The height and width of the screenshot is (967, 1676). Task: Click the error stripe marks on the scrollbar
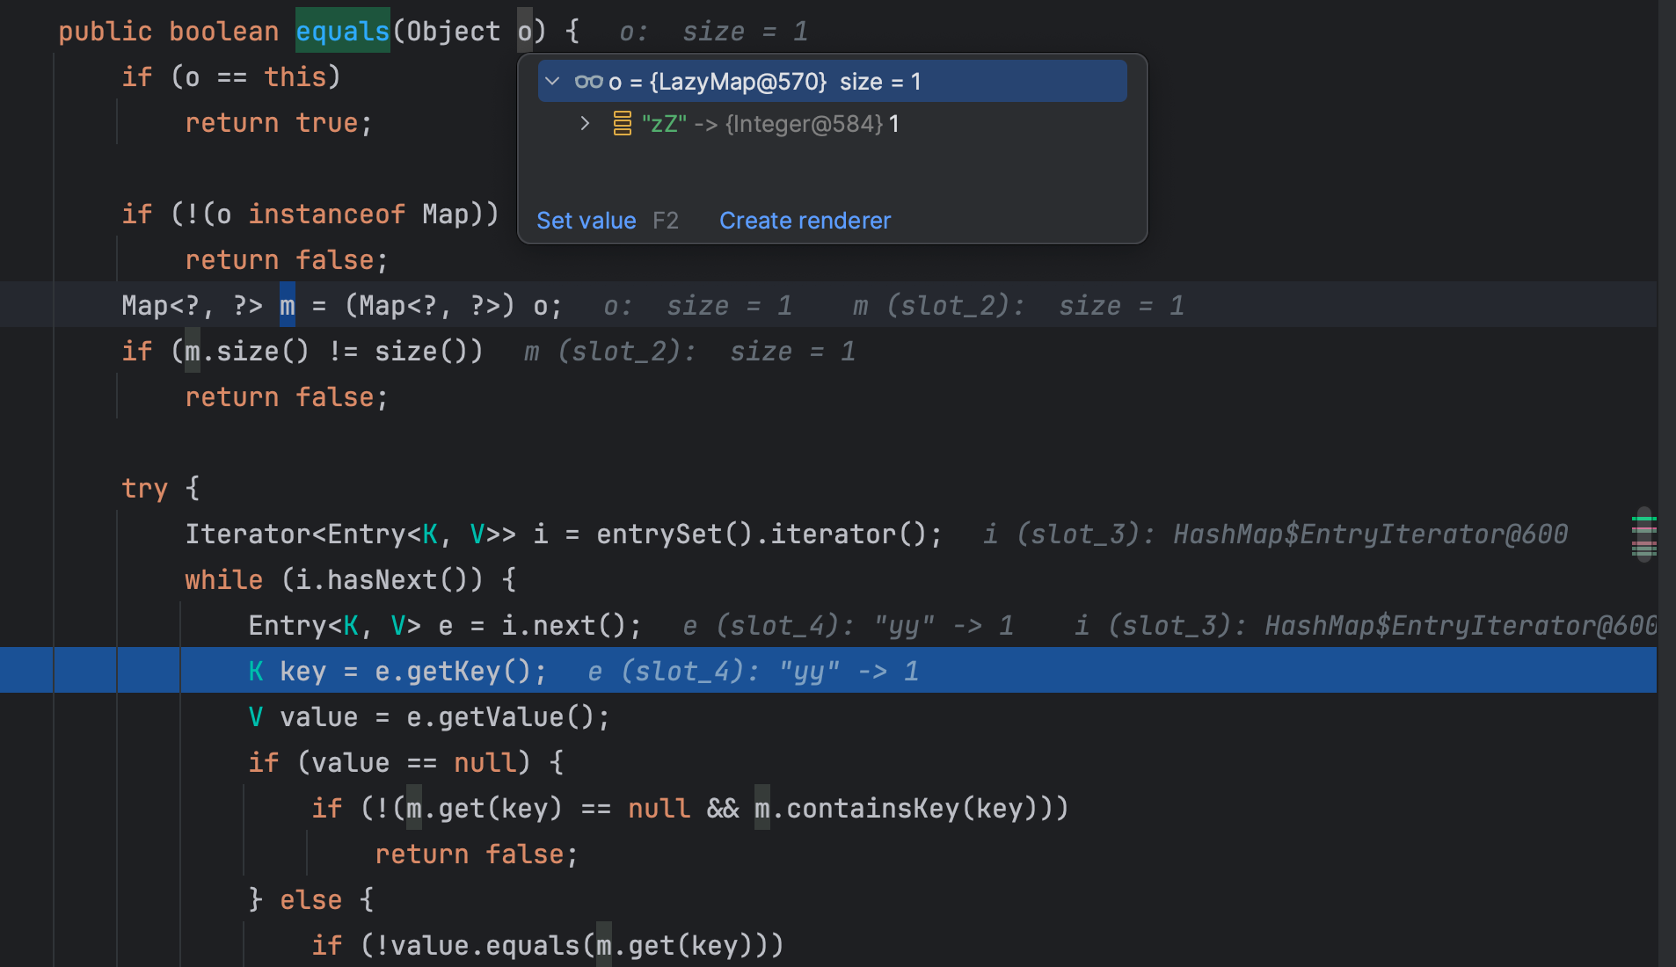[x=1643, y=534]
